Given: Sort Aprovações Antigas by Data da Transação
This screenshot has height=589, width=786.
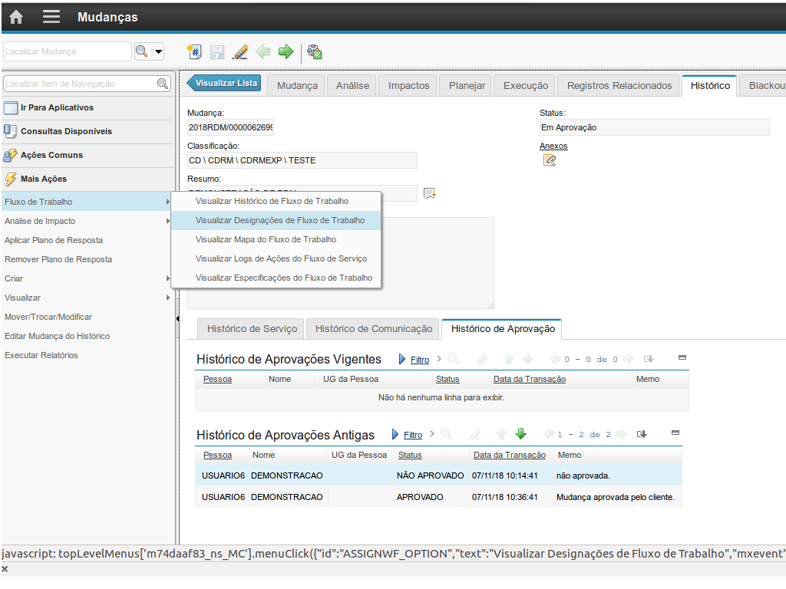Looking at the screenshot, I should 510,455.
